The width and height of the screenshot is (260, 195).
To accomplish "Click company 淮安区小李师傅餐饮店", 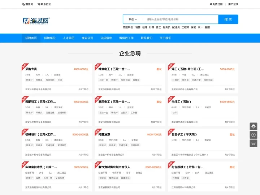I will coord(190,155).
